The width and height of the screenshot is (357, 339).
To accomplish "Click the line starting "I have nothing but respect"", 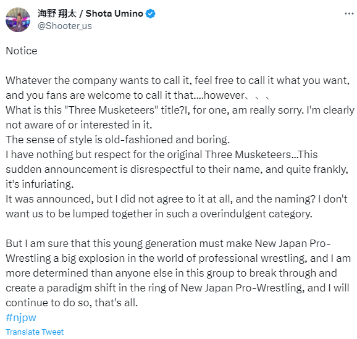I will 162,154.
